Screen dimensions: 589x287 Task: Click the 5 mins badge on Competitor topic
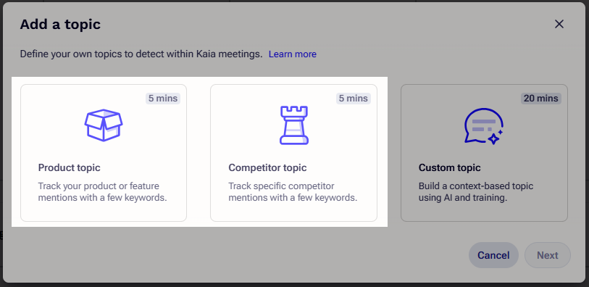[x=353, y=99]
